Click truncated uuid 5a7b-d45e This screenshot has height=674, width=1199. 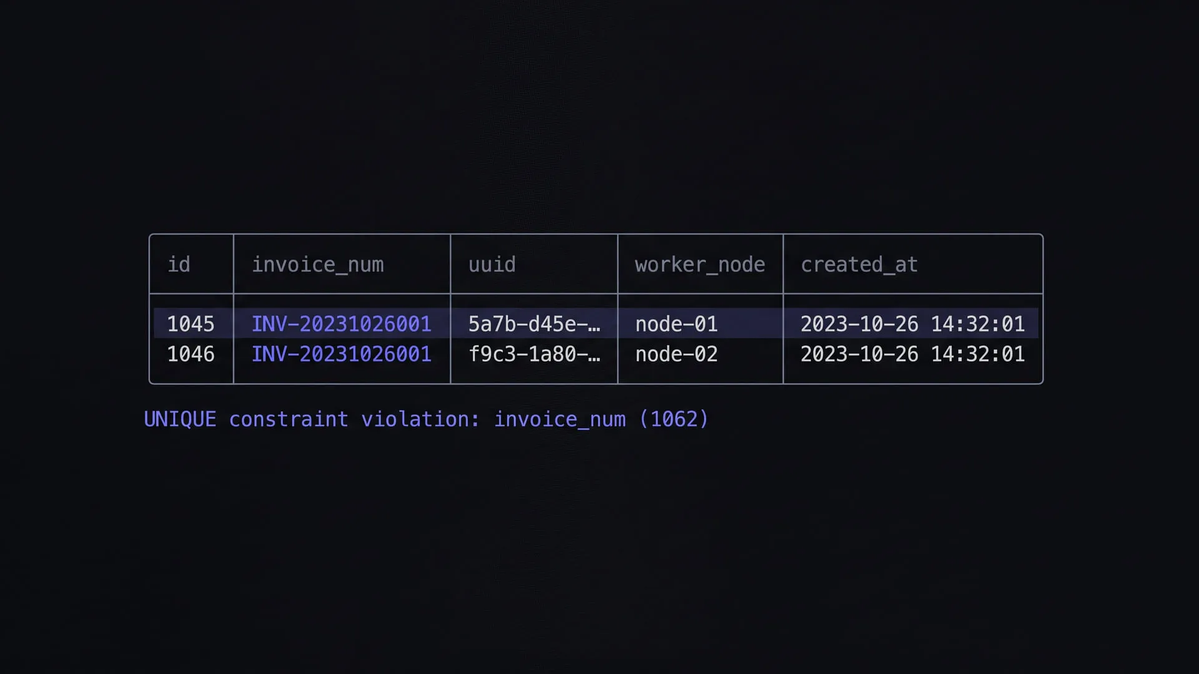(x=535, y=324)
